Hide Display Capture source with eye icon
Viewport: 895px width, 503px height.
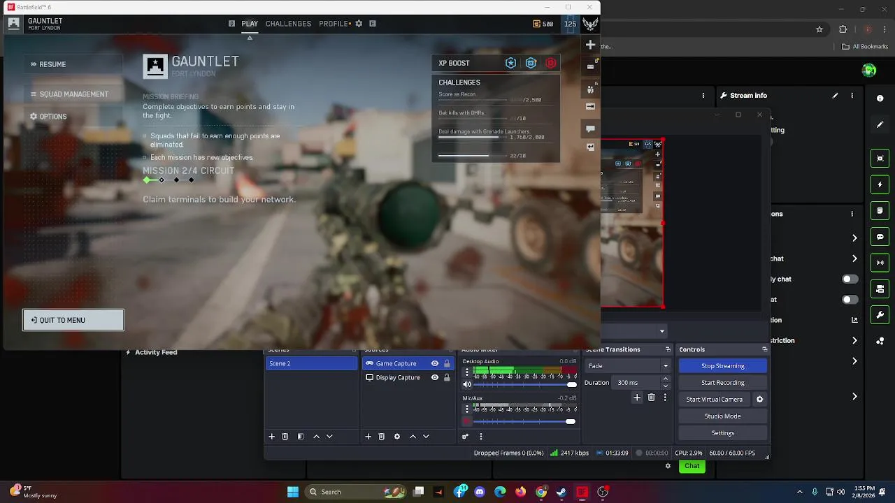pos(435,377)
